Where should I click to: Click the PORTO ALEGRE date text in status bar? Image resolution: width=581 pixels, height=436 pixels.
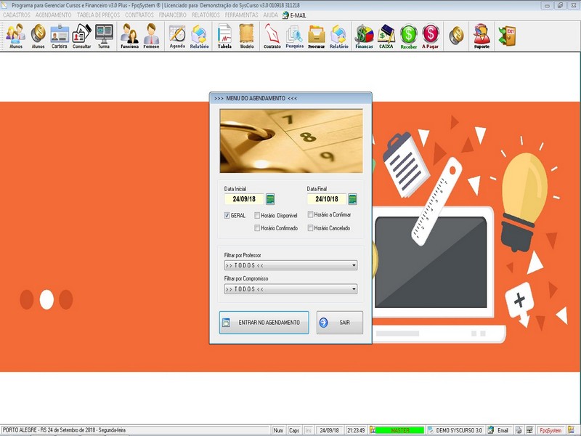pos(64,430)
